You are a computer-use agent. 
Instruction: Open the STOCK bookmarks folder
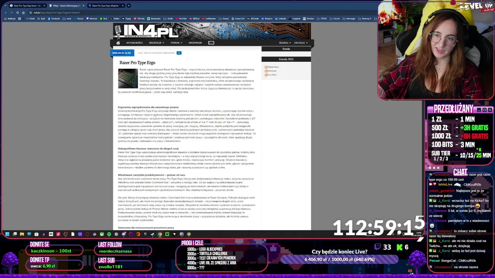coord(322,19)
